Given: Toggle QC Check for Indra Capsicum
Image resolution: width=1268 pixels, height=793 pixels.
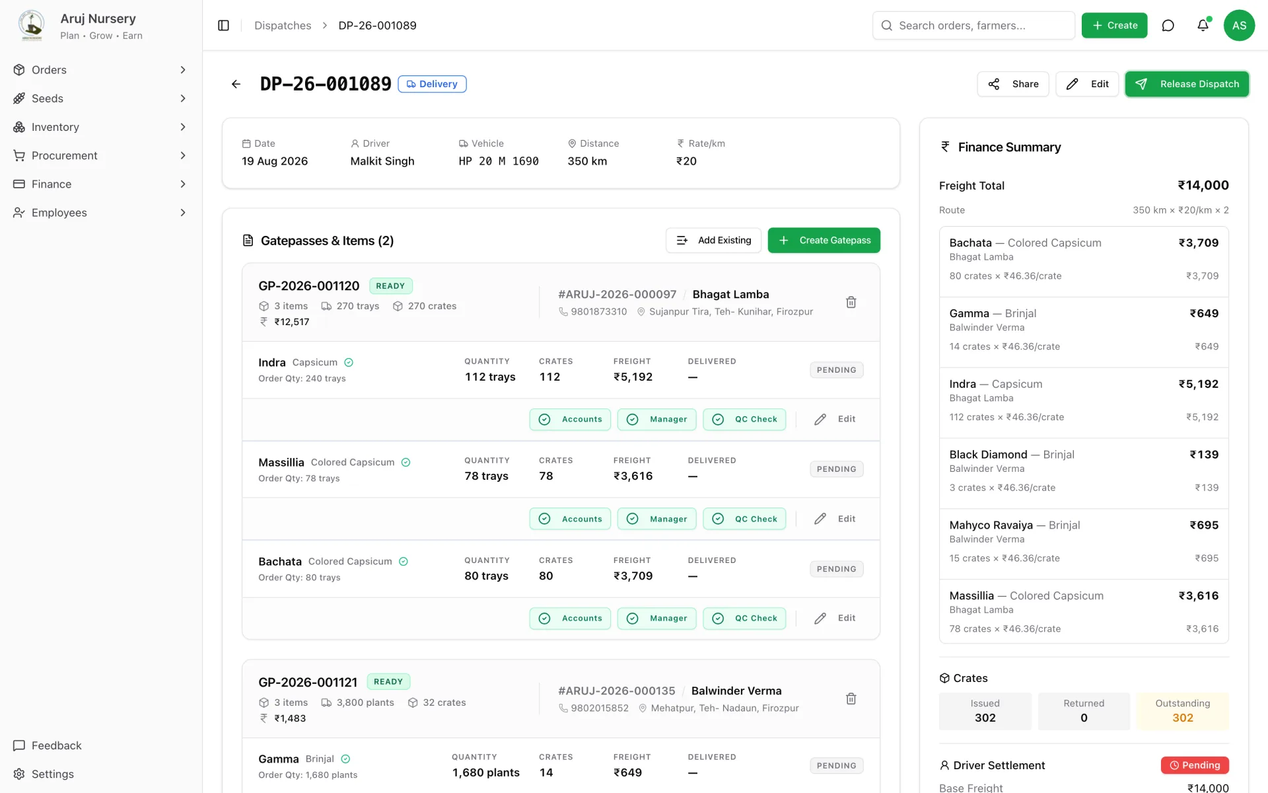Looking at the screenshot, I should coord(744,419).
